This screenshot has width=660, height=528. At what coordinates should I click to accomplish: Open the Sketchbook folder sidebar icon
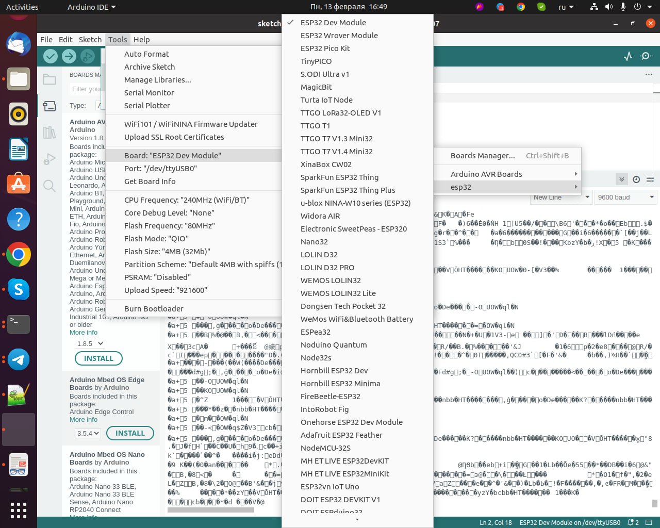coord(49,79)
